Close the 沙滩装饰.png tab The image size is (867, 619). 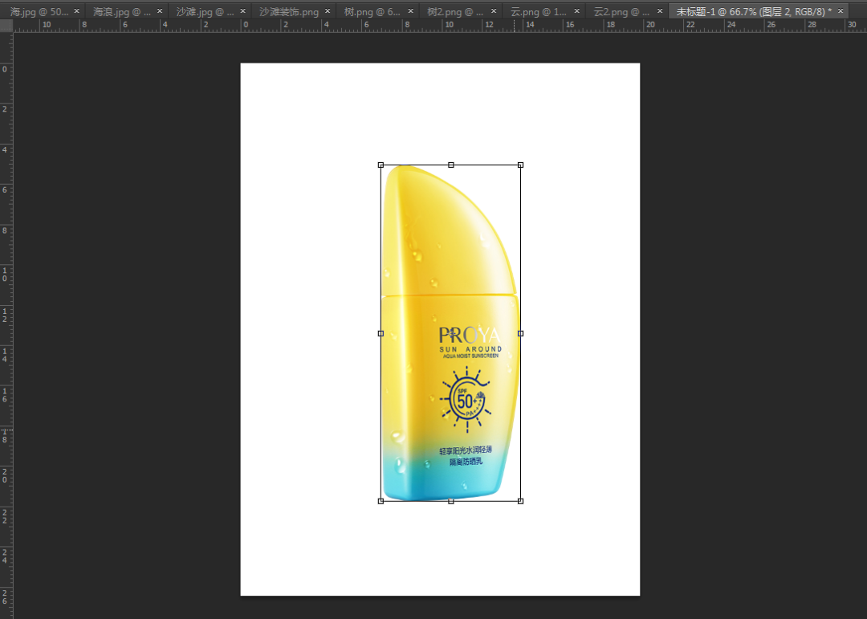pos(328,11)
